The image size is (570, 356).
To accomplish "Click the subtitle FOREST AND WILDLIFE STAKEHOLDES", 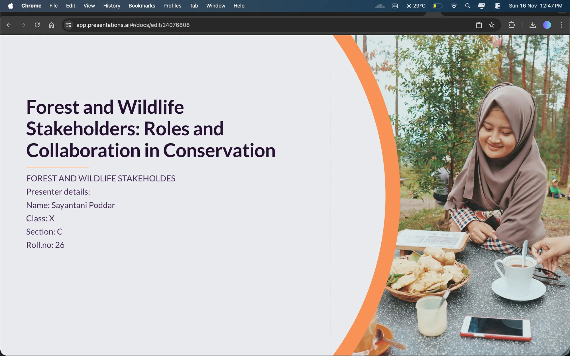I will 101,179.
